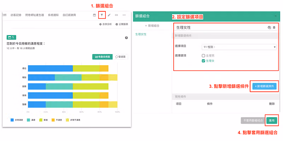Image resolution: width=283 pixels, height=141 pixels.
Task: Click the pencil edit icon
Action: tap(109, 15)
